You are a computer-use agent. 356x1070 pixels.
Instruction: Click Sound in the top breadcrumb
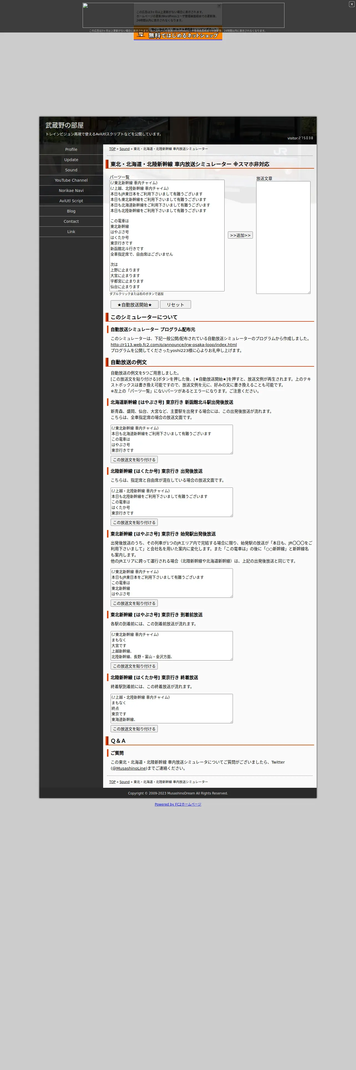[125, 149]
